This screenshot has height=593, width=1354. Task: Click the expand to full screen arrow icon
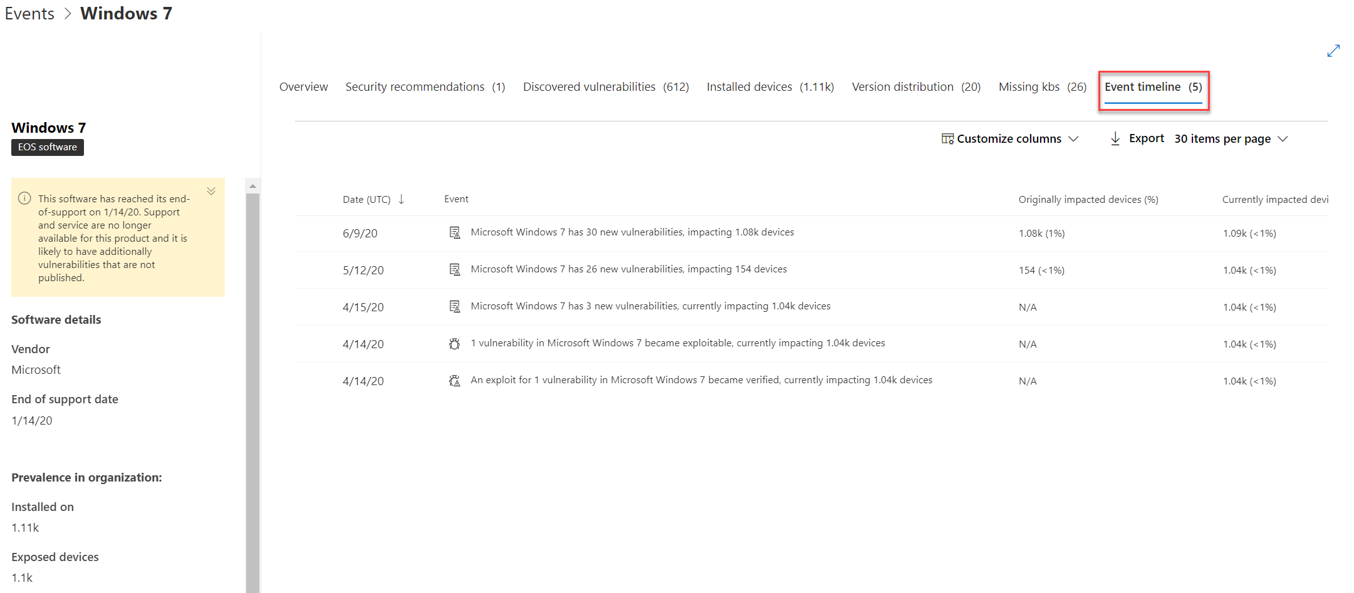coord(1333,51)
